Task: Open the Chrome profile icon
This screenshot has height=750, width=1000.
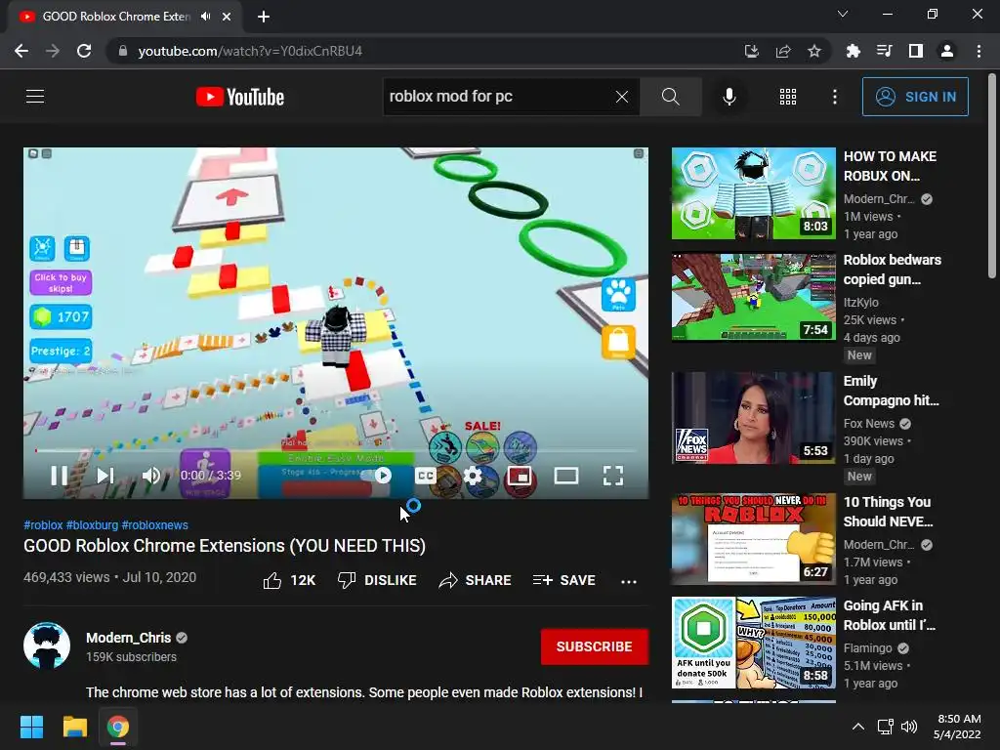Action: click(947, 51)
